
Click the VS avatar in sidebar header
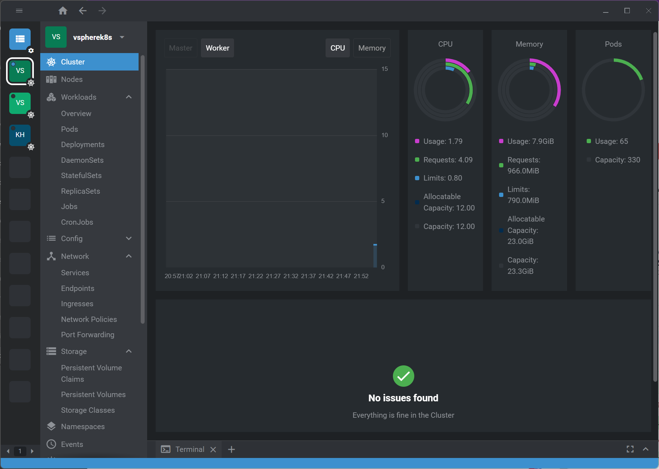pyautogui.click(x=56, y=37)
